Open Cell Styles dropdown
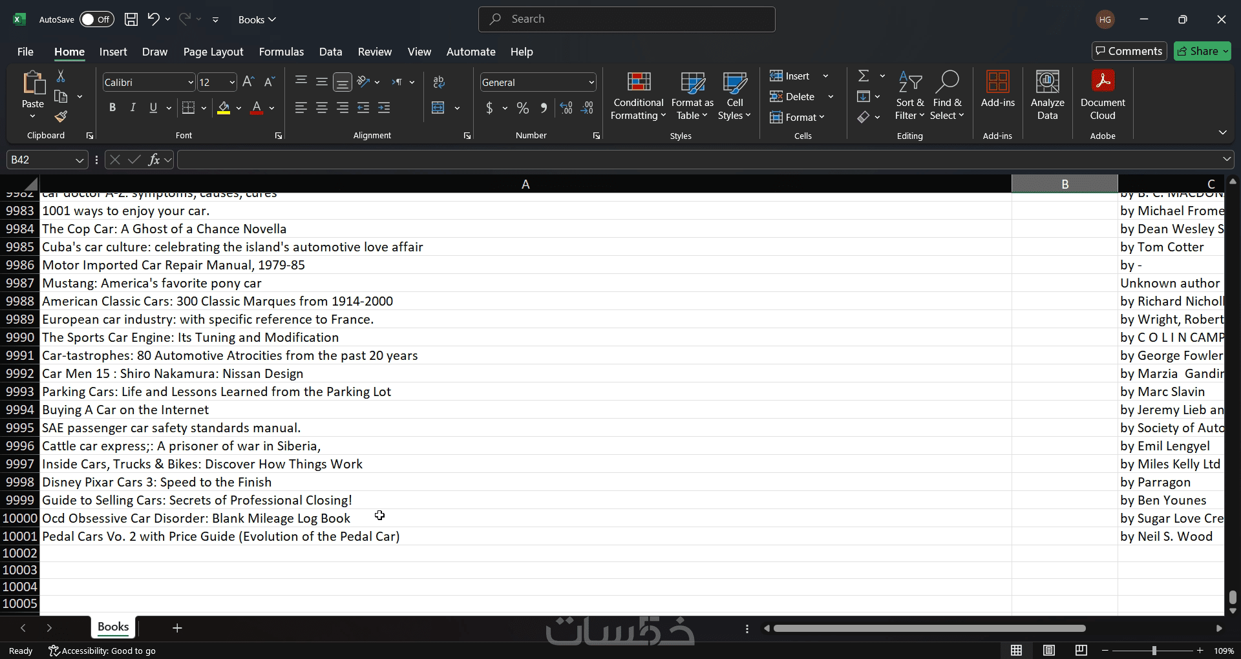 [735, 96]
